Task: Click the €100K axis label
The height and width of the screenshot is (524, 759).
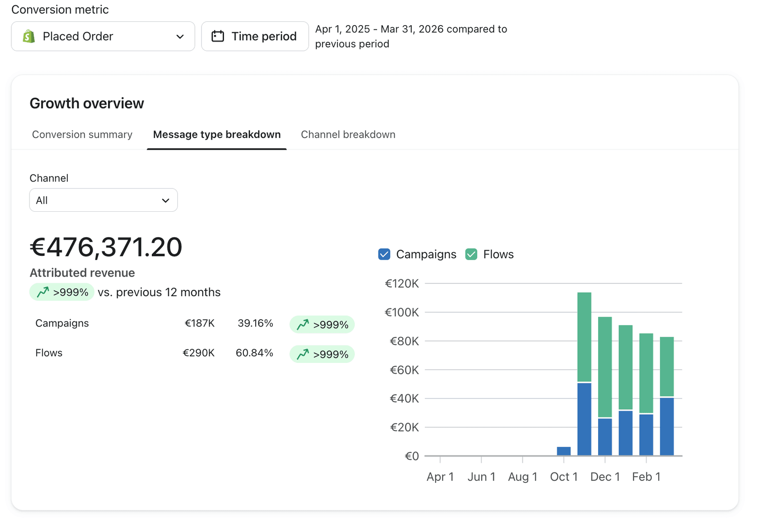Action: coord(402,313)
